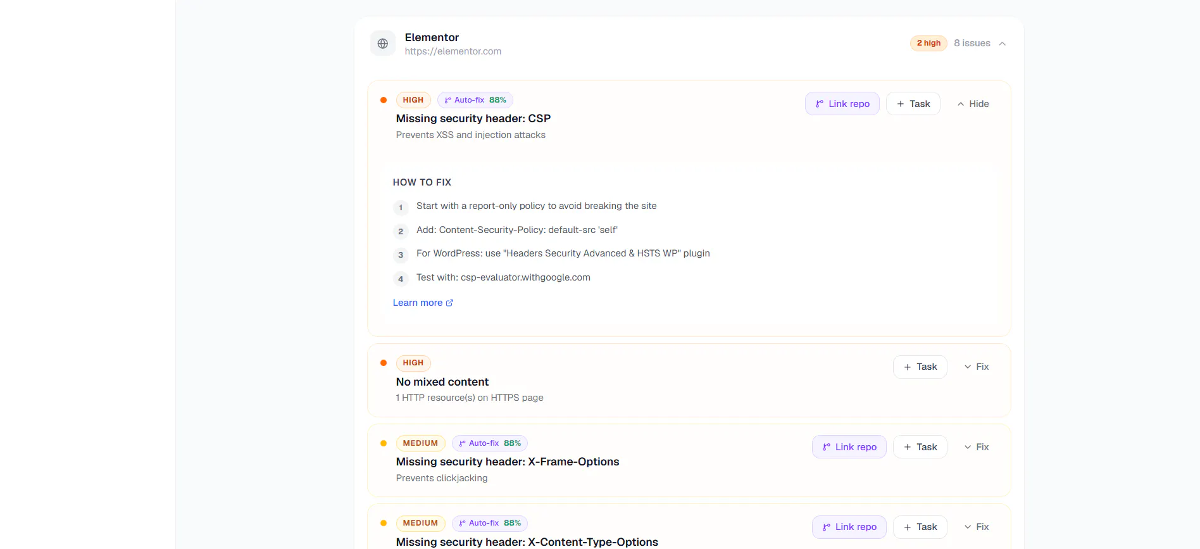Expand Fix for the X-Content-Type-Options issue

tap(976, 527)
